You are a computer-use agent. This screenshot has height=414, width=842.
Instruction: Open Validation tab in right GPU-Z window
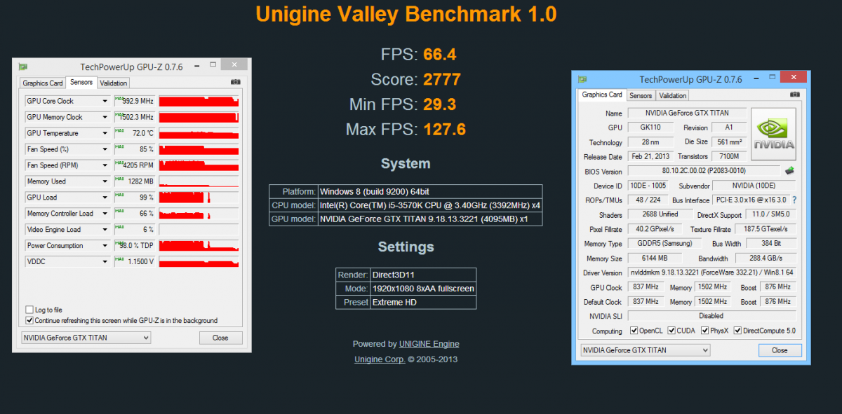673,95
